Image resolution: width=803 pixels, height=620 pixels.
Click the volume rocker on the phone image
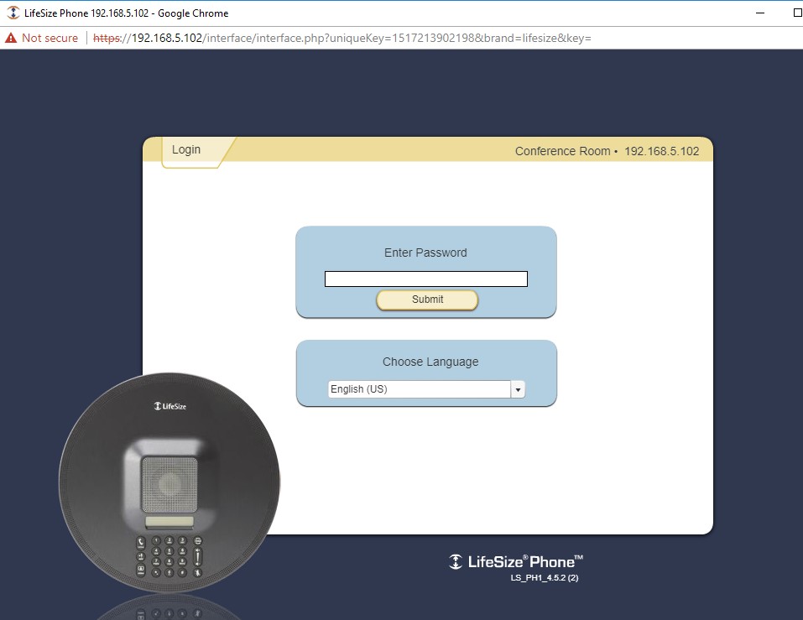(198, 555)
